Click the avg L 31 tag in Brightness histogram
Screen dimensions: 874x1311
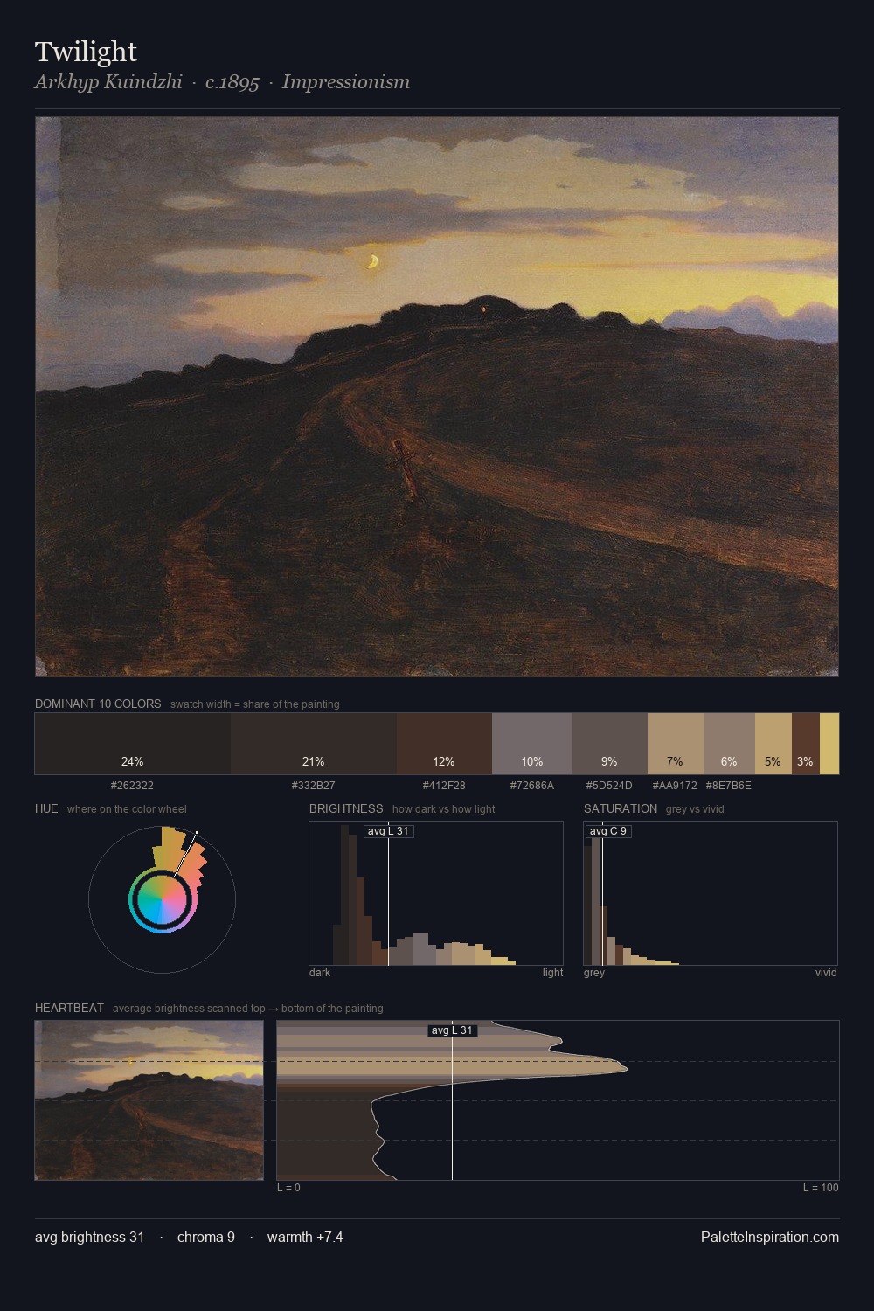389,831
